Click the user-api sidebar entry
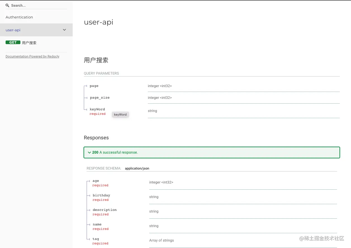 click(13, 30)
